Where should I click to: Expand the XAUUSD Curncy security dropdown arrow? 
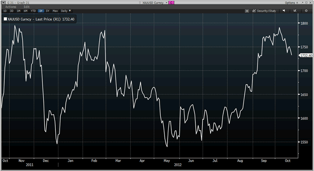coord(166,3)
